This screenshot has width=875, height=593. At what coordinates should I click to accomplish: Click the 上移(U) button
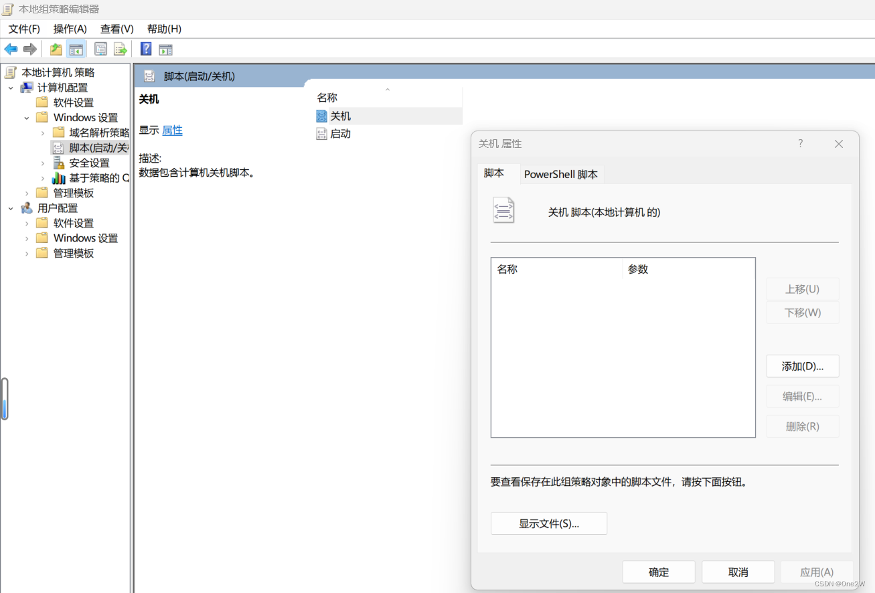click(803, 289)
